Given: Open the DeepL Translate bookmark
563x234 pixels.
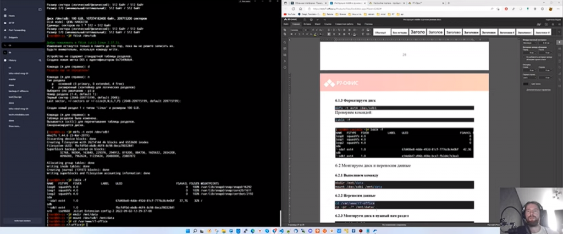Looking at the screenshot, I should point(310,14).
